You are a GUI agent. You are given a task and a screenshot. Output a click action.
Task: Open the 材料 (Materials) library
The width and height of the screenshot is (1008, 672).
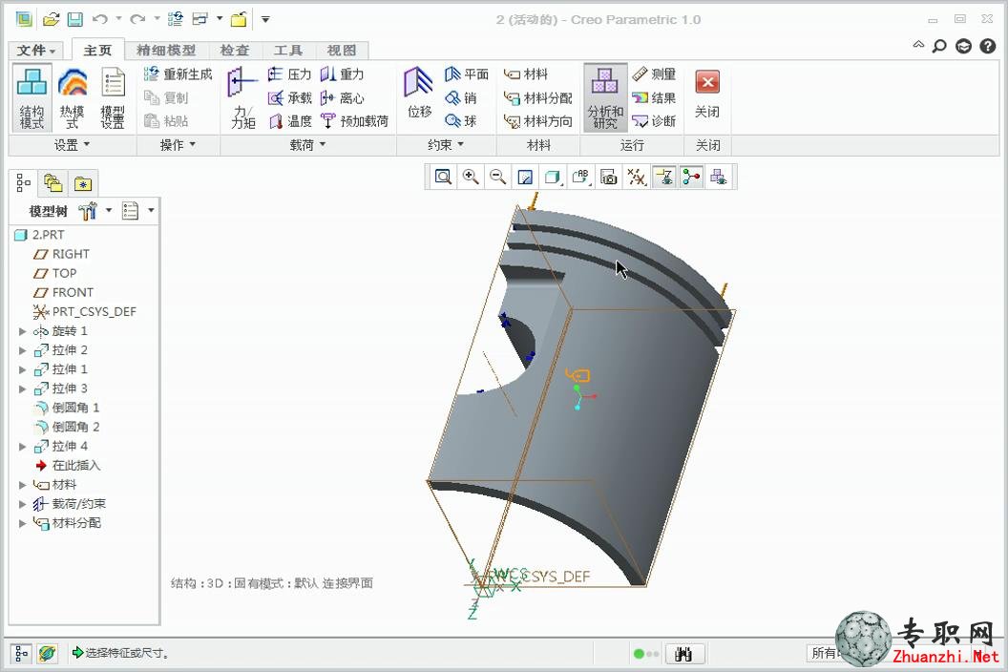(x=526, y=73)
